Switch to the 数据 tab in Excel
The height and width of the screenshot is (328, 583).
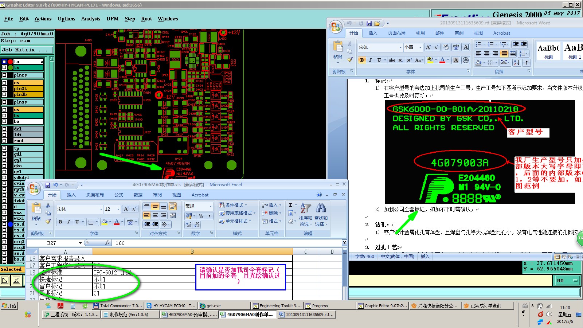tap(138, 195)
